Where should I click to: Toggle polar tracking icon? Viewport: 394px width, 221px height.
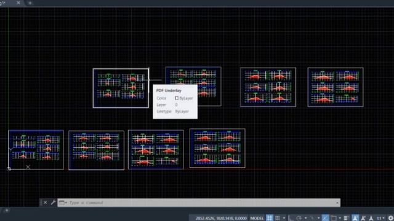coord(299,218)
